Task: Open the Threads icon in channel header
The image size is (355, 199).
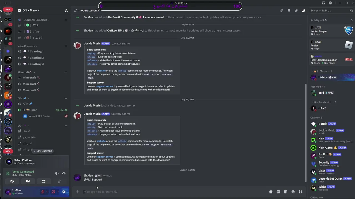Action: [x=282, y=11]
